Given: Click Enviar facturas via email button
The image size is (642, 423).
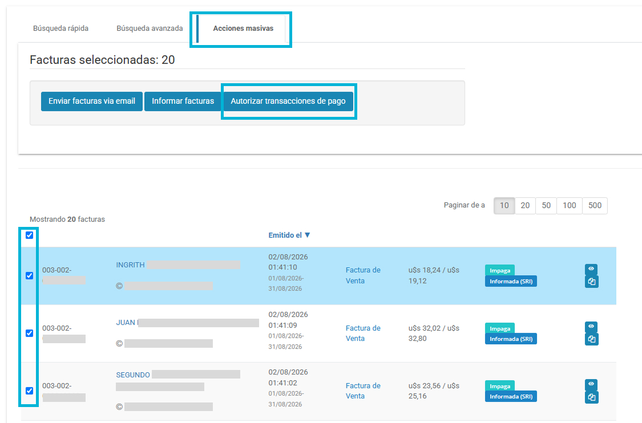Looking at the screenshot, I should click(92, 101).
